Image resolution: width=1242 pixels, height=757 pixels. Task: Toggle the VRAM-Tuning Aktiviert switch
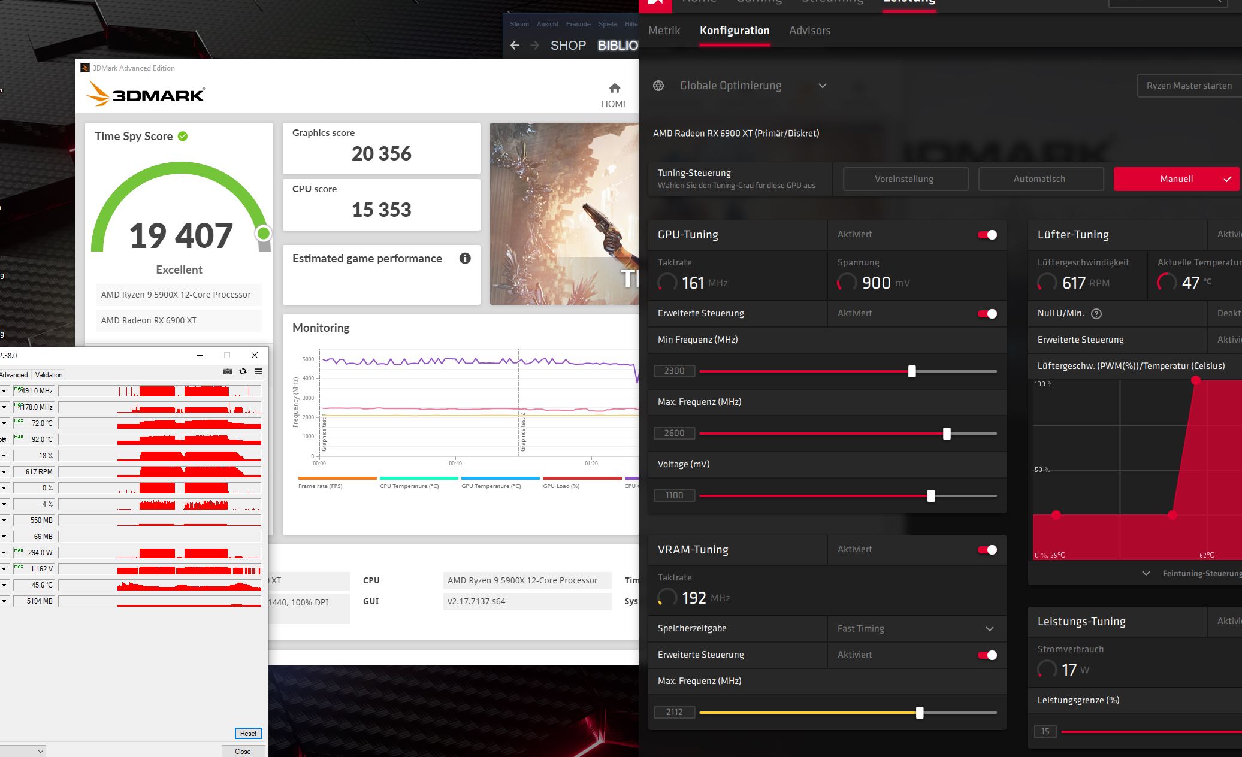coord(987,550)
